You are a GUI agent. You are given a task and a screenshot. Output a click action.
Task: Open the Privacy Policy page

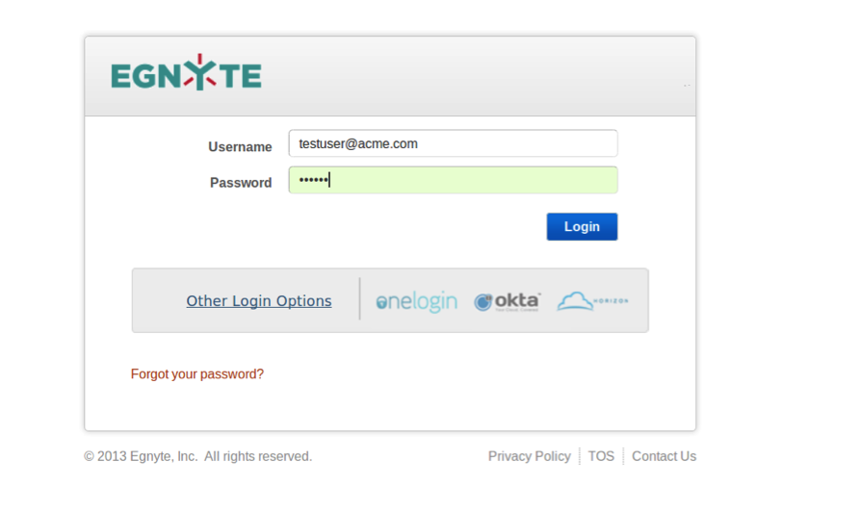point(529,456)
